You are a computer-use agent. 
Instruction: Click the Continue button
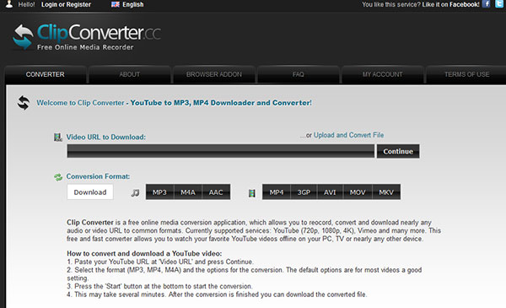[x=398, y=151]
